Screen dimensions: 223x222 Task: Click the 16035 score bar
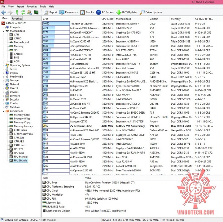pyautogui.click(x=56, y=24)
